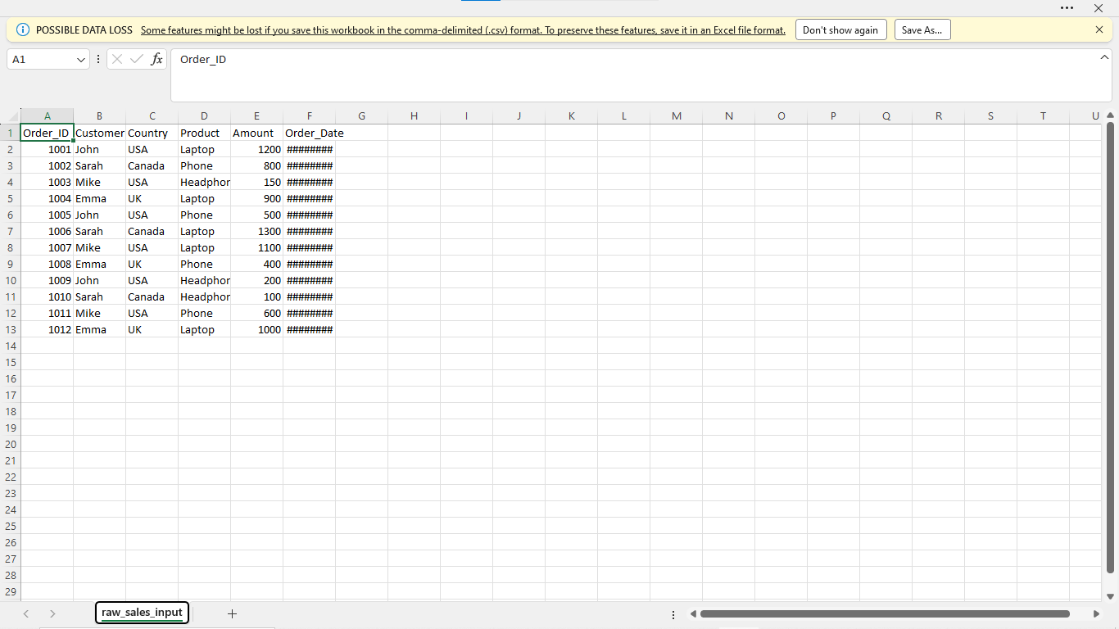Screen dimensions: 1119x629
Task: Click the formula bar confirm checkmark icon
Action: tap(137, 59)
